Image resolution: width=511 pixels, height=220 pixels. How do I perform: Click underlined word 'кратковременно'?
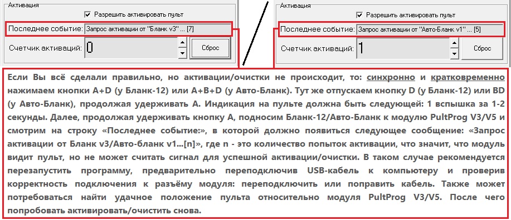point(468,78)
